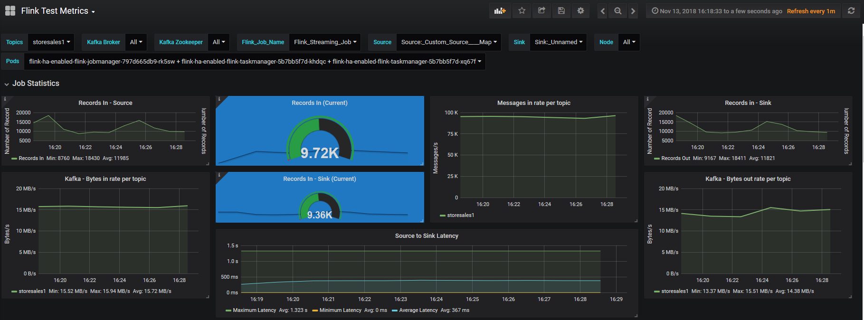This screenshot has height=320, width=864.
Task: Toggle the Records Out legend series
Action: (675, 159)
